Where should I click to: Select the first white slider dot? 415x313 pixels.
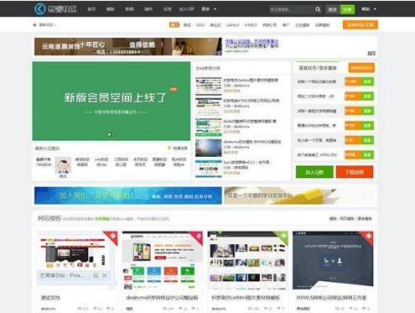point(109,134)
